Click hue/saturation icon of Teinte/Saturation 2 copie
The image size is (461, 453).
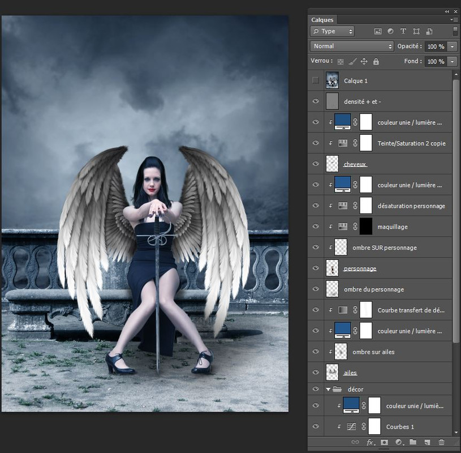click(343, 143)
